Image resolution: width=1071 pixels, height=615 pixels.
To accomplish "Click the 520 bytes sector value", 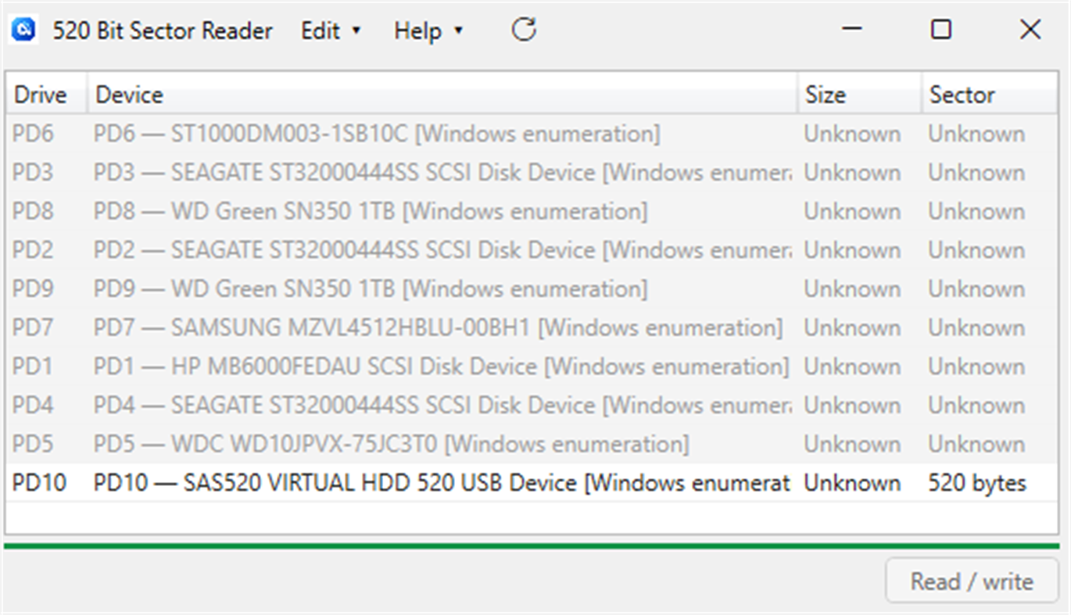I will 977,483.
